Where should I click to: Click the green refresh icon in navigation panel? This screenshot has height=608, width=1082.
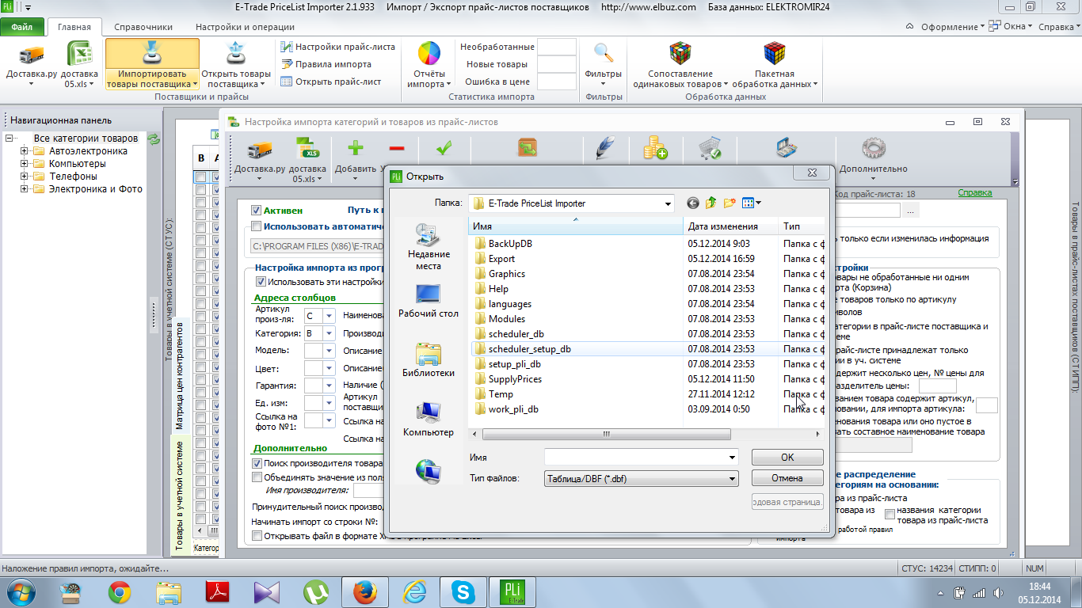pos(154,139)
